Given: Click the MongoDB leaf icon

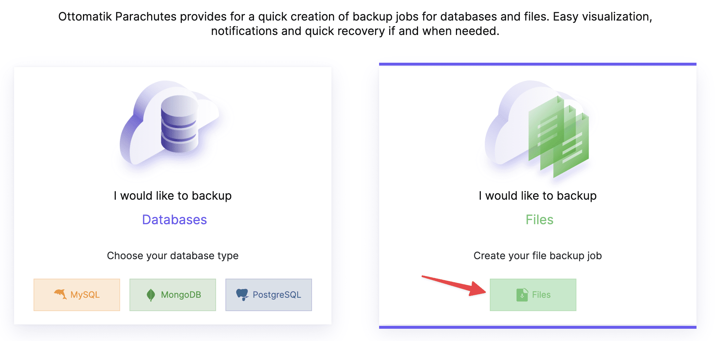Looking at the screenshot, I should [151, 295].
